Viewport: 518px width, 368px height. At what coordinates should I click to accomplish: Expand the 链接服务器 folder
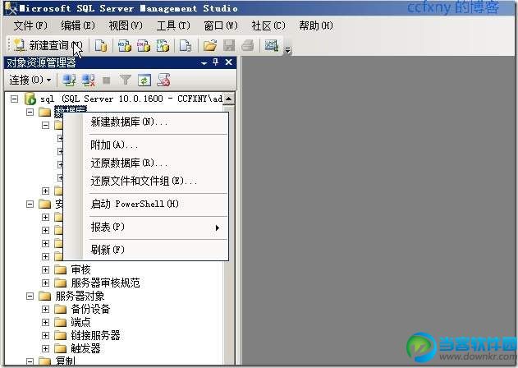click(x=46, y=336)
